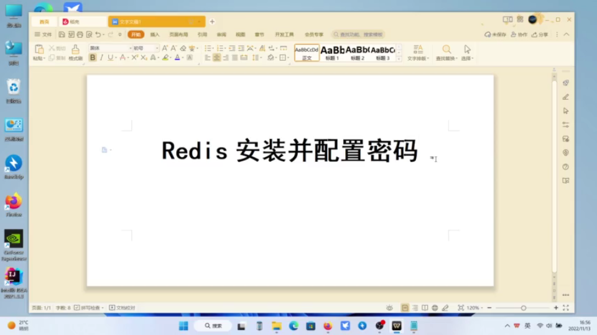Click the Share (分享) button

(540, 35)
